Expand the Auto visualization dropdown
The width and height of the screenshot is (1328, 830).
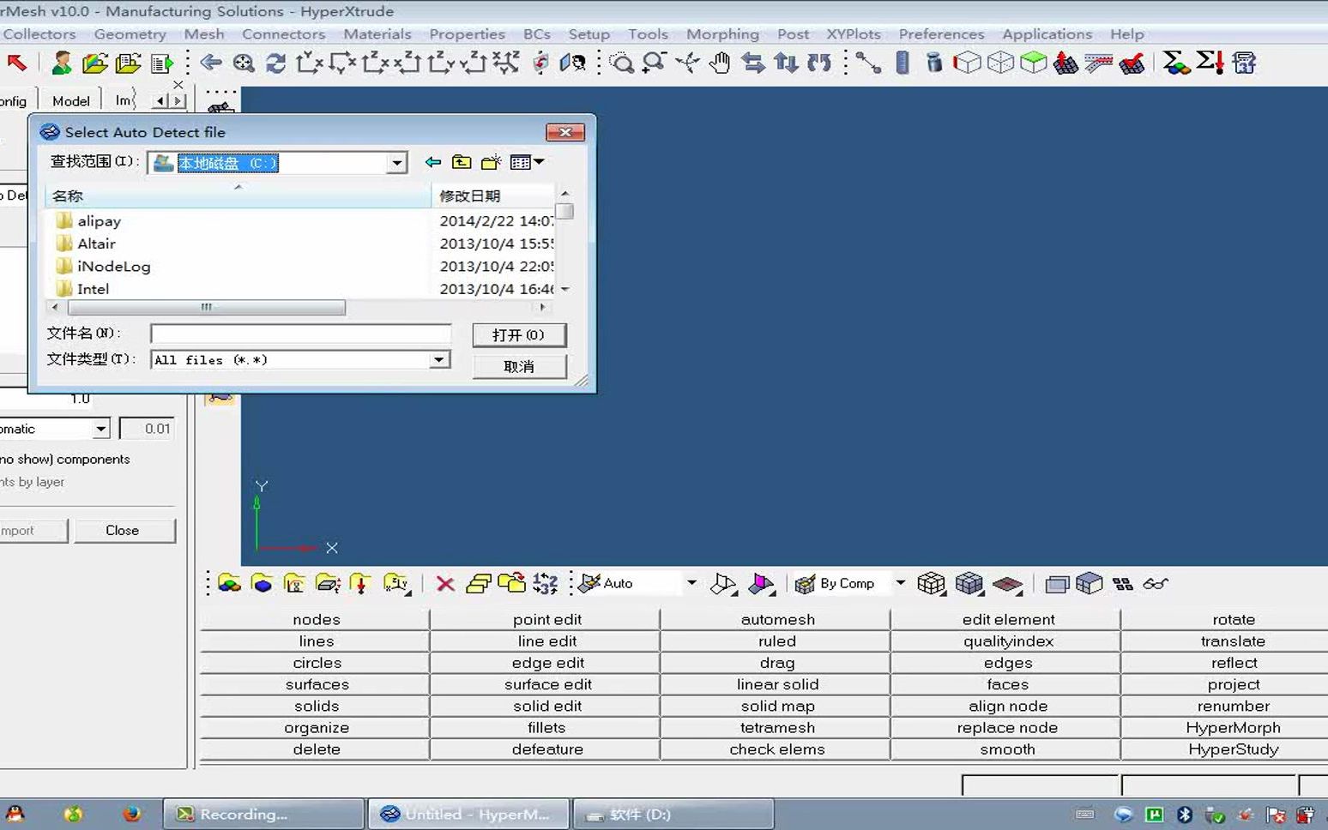point(691,583)
